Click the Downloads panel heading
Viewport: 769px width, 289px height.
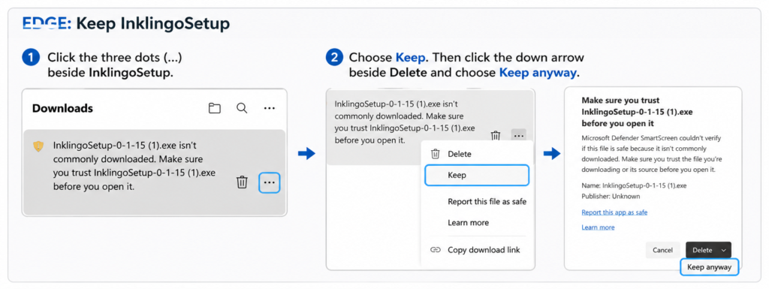(62, 108)
